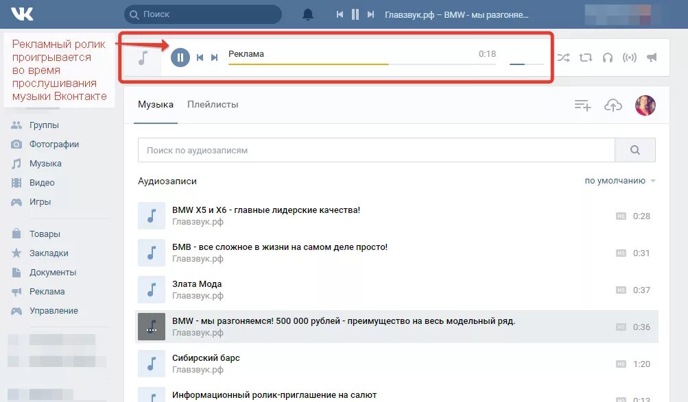Click the Товары shopping bag icon
This screenshot has width=688, height=402.
[16, 234]
